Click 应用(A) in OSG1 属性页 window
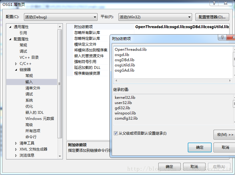The height and width of the screenshot is (175, 235). point(219,166)
